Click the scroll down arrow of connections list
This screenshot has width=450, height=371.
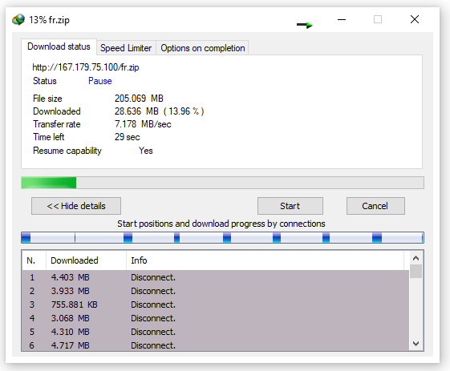tap(416, 343)
